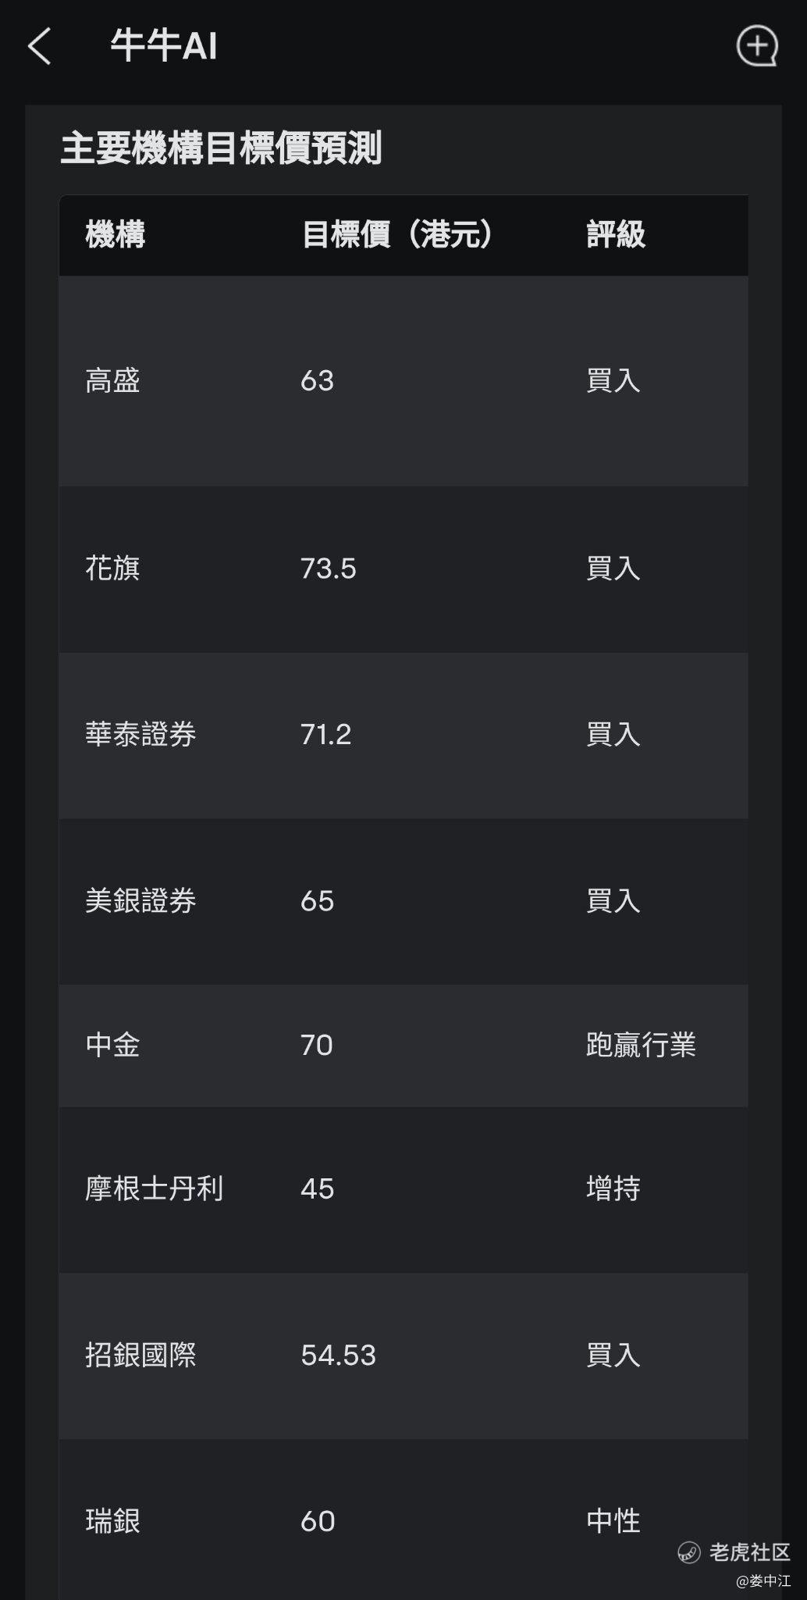Screen dimensions: 807x1600
Task: Select the 花旗 target price 73.5
Action: (x=329, y=568)
